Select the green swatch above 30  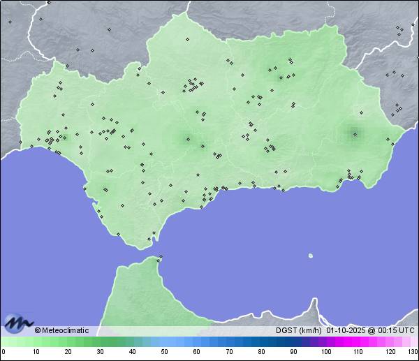(x=100, y=341)
